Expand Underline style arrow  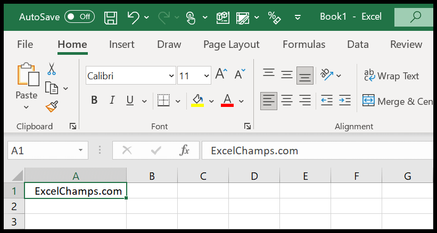(144, 101)
